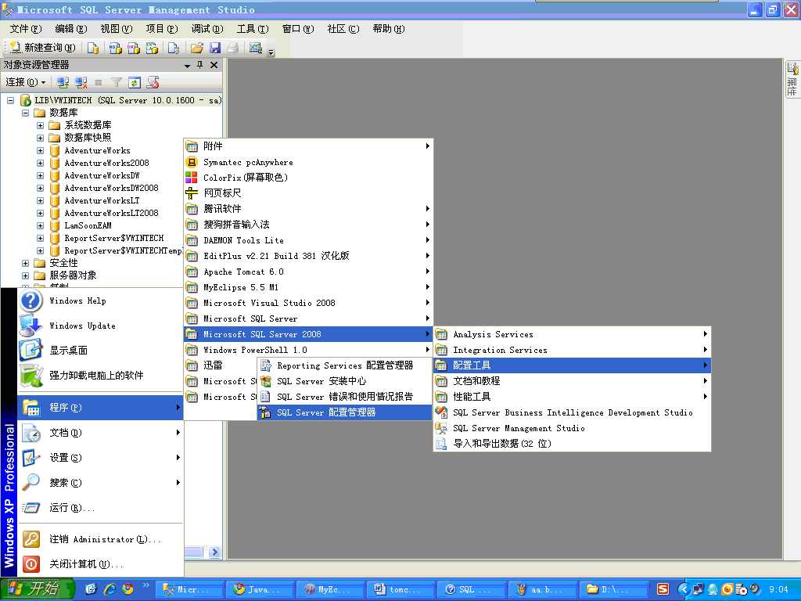Launch 导入和导出数据 (32 位)
801x601 pixels.
click(572, 444)
